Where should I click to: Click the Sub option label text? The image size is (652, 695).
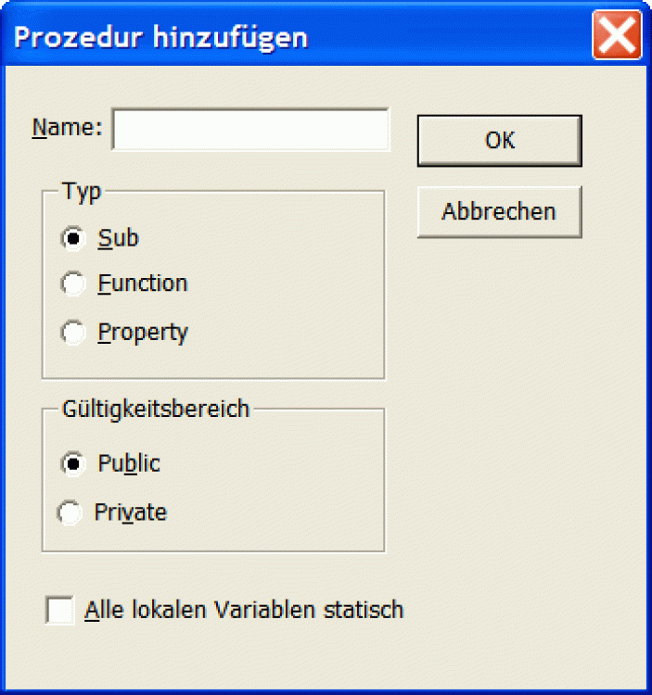119,239
